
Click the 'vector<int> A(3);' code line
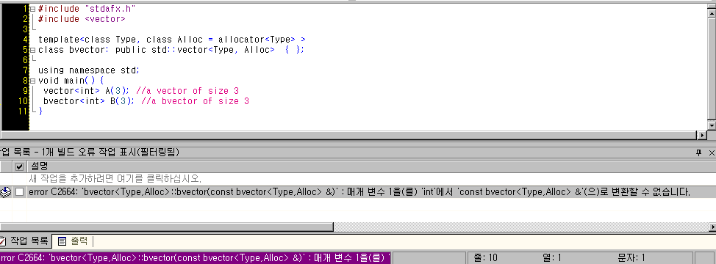(x=86, y=91)
